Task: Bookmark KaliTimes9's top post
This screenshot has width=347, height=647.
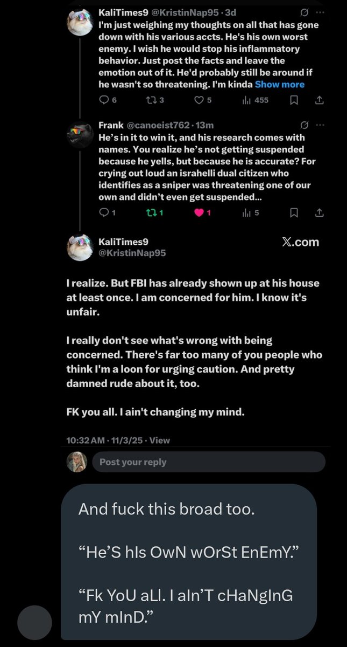Action: 294,100
